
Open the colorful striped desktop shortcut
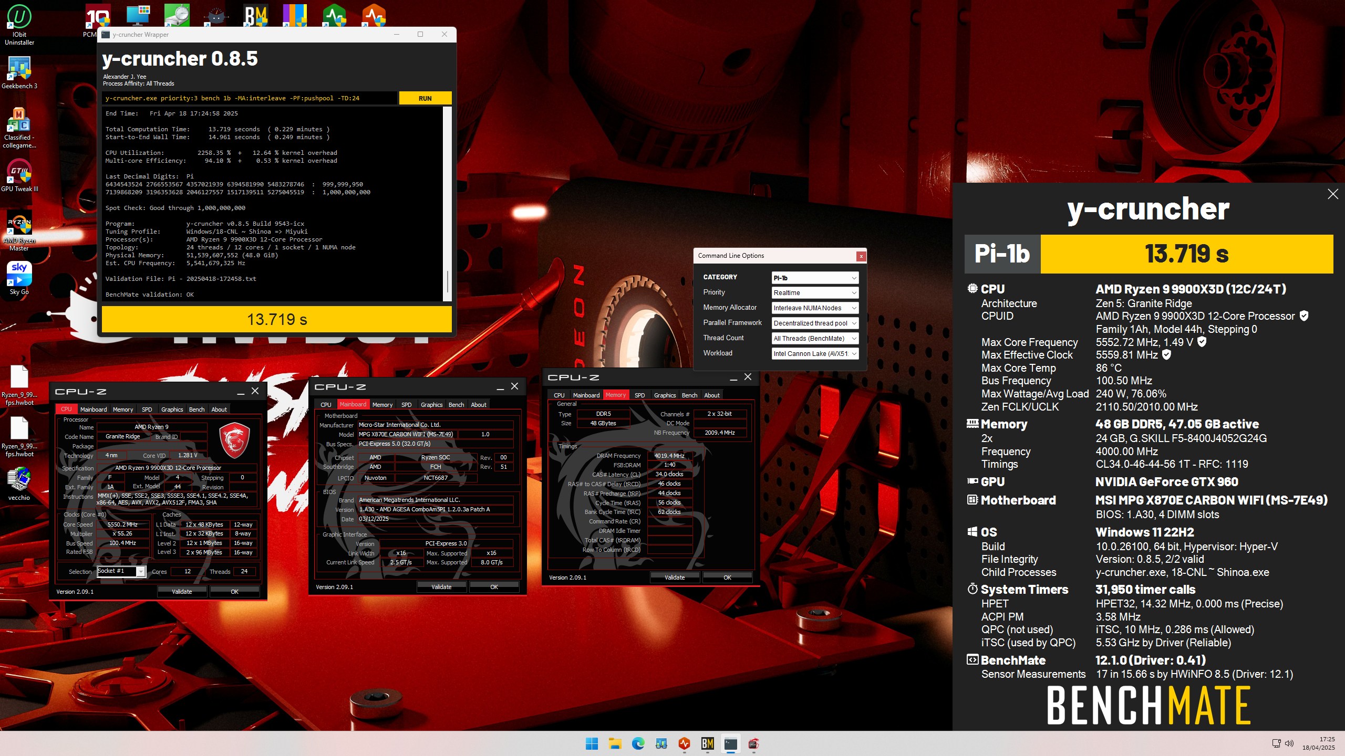click(295, 15)
